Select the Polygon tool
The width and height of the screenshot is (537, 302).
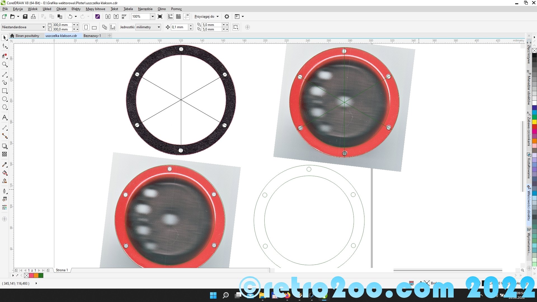(x=4, y=107)
